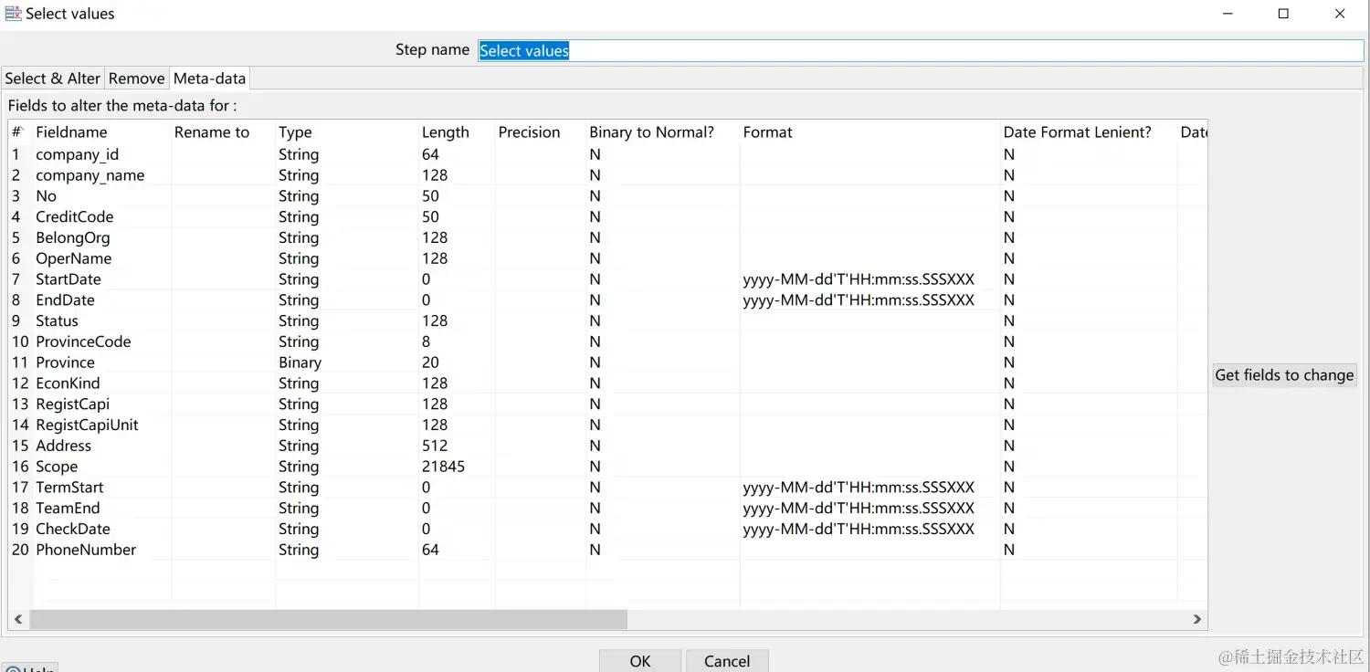Click the Format cell of EndDate row
Screen dimensions: 1370x672
click(x=870, y=300)
